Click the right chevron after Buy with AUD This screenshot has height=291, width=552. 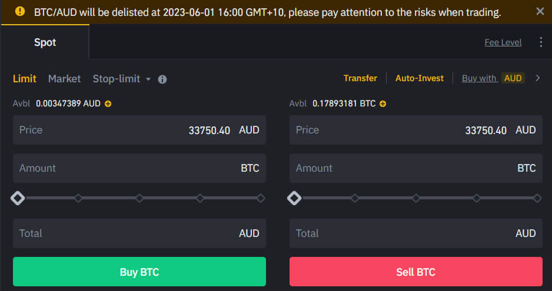(x=537, y=78)
